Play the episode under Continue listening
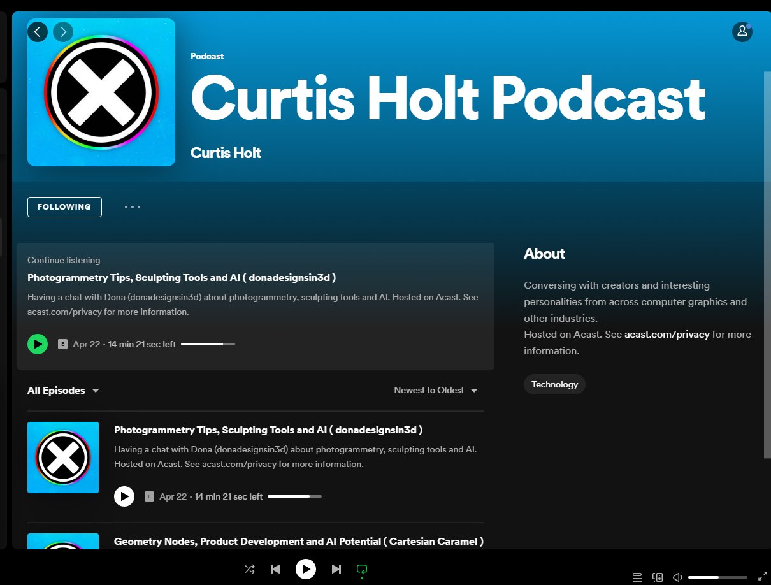 38,343
